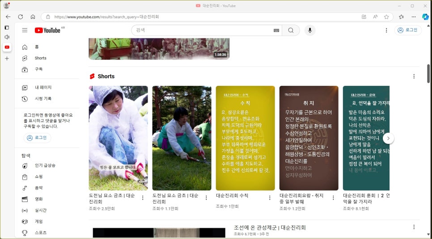Open 영화 in explore section
The image size is (432, 239).
pyautogui.click(x=47, y=199)
